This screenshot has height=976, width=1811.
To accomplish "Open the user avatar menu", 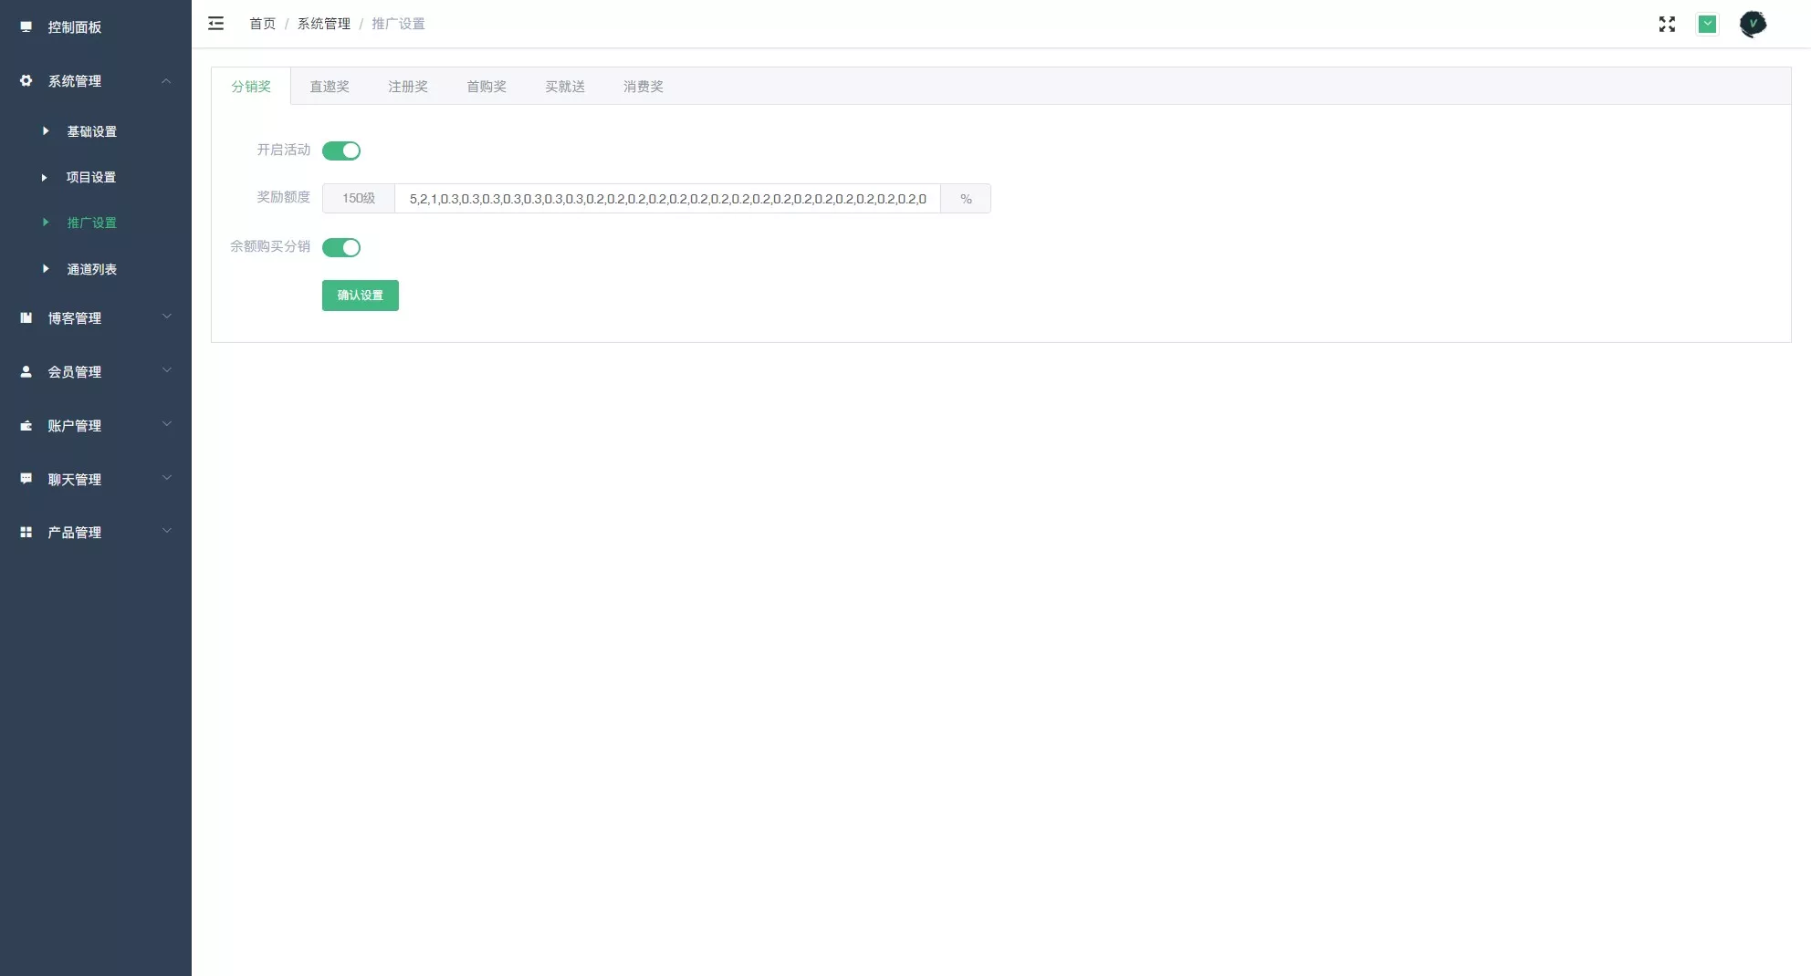I will (x=1753, y=25).
